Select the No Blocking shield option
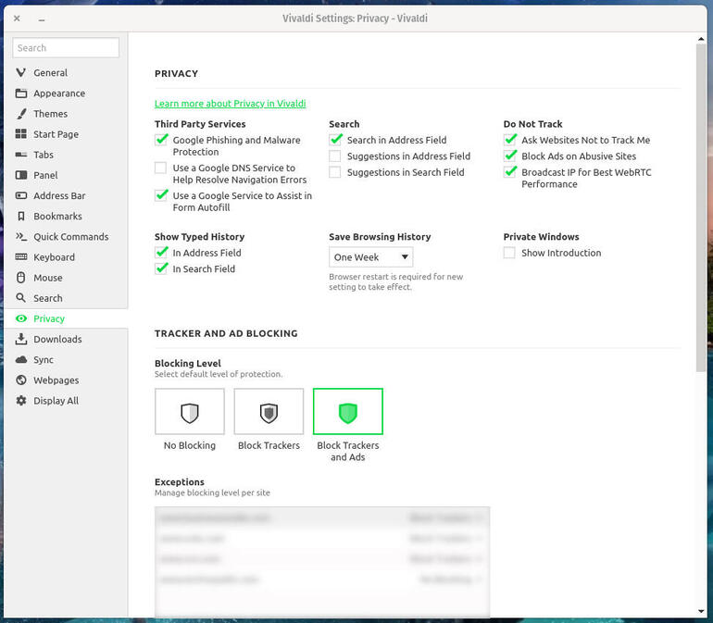Image resolution: width=713 pixels, height=623 pixels. tap(190, 411)
